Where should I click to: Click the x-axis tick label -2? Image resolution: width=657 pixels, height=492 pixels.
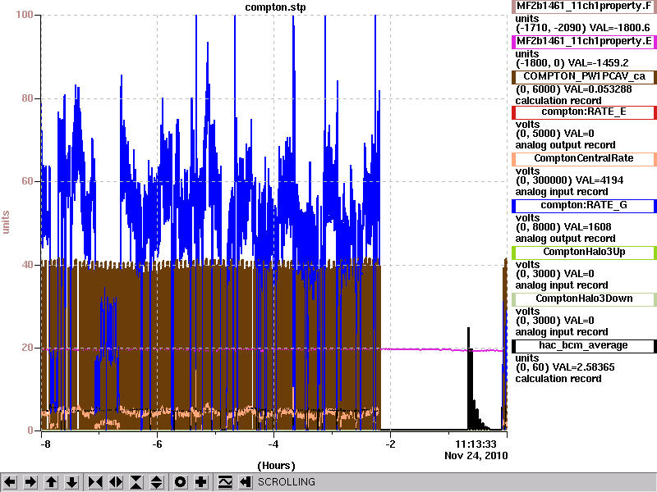(390, 444)
